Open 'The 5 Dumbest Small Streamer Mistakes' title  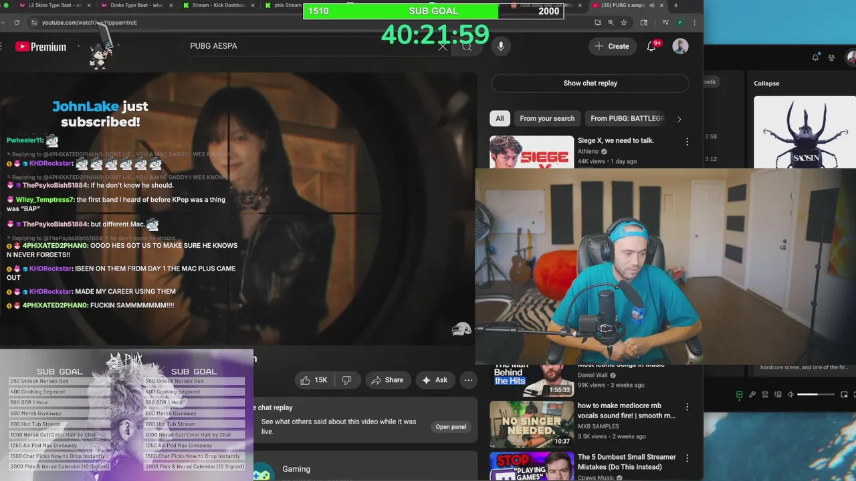pos(627,462)
